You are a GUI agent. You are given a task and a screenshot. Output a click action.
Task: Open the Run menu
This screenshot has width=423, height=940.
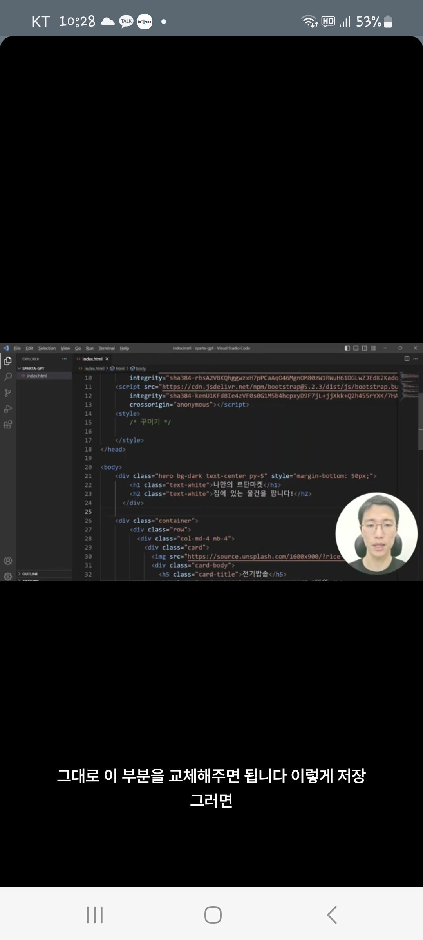tap(90, 348)
